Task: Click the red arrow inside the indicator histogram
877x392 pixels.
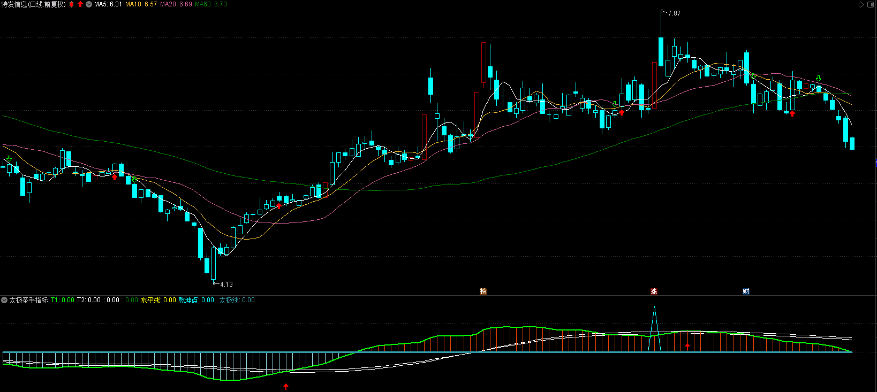Action: pos(687,347)
